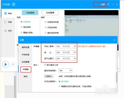Open the title bar dropdown menu icon

(108, 4)
